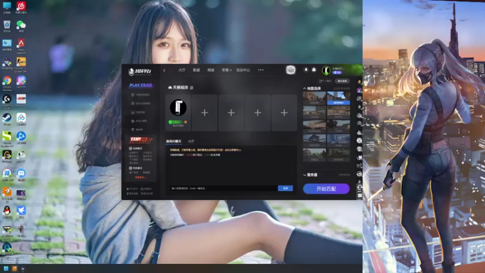Open the 军团 tab in the top navigation

[x=226, y=70]
